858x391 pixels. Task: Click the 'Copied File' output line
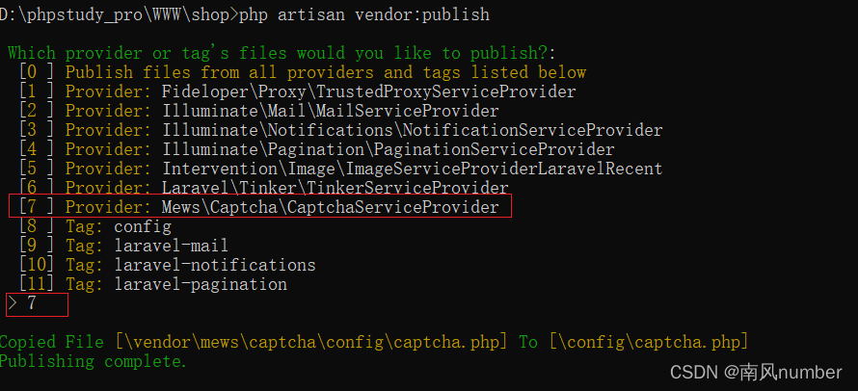[374, 342]
